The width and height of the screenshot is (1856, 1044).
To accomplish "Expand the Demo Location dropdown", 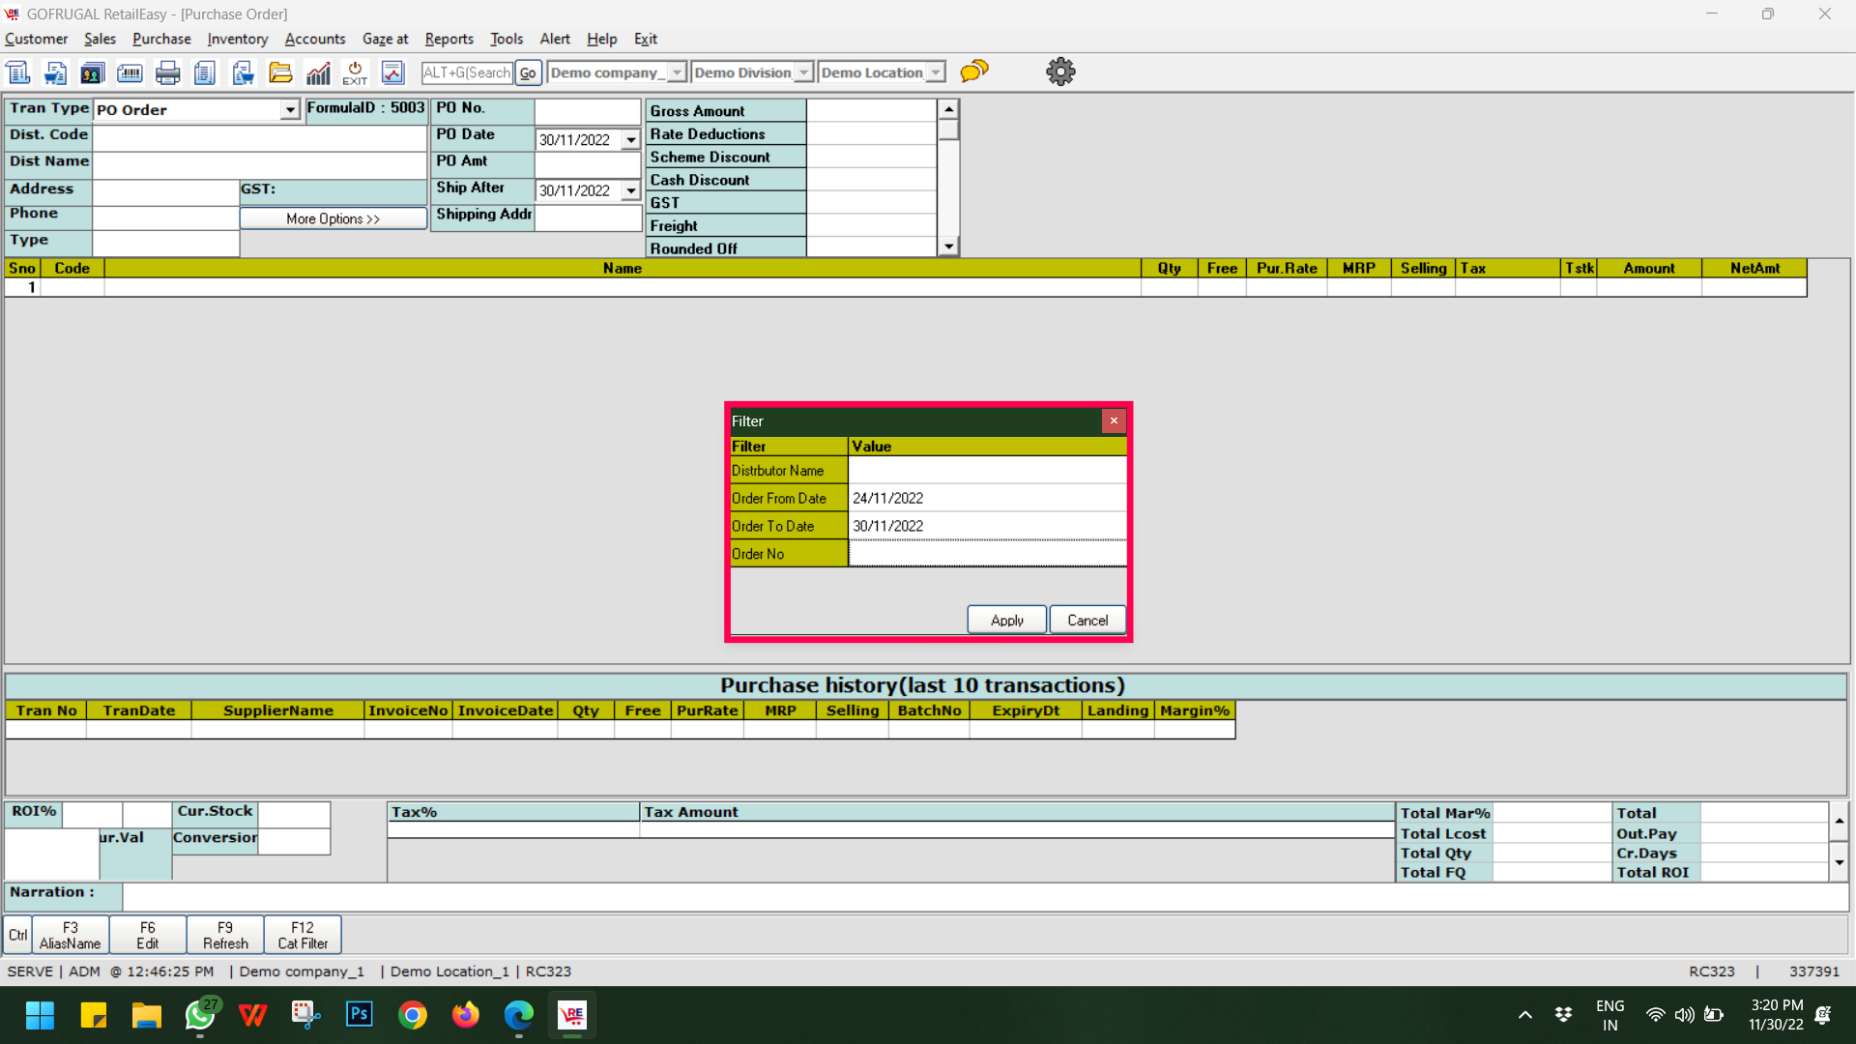I will pos(936,72).
